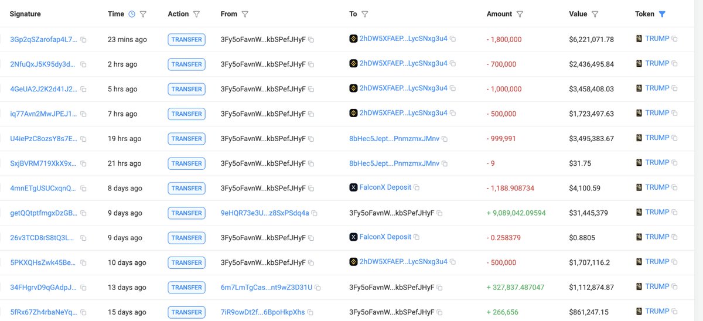Open the From column filter
The height and width of the screenshot is (321, 703).
245,14
